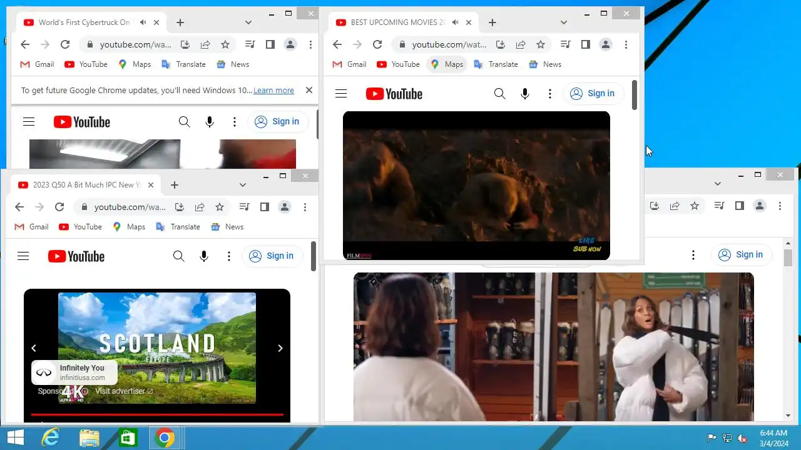Image resolution: width=801 pixels, height=450 pixels.
Task: Start voice search in Cybertruck window
Action: [210, 122]
